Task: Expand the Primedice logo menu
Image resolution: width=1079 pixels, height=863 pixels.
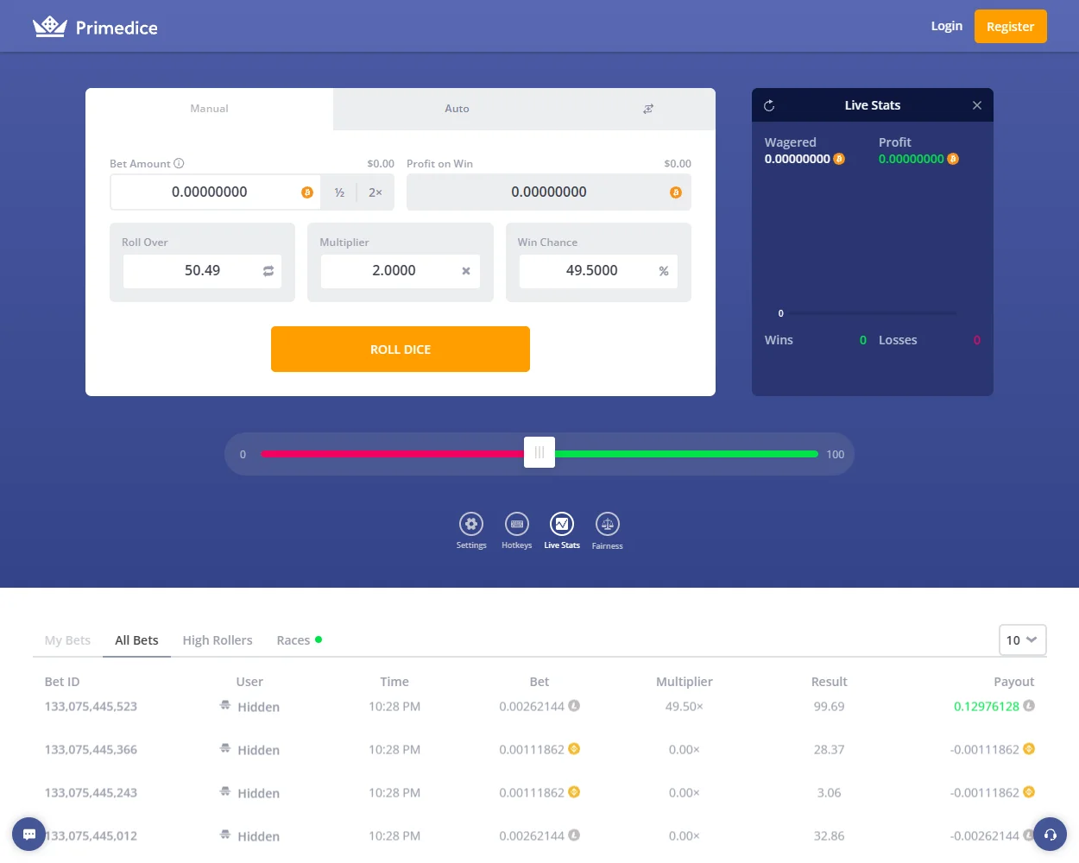Action: (95, 26)
